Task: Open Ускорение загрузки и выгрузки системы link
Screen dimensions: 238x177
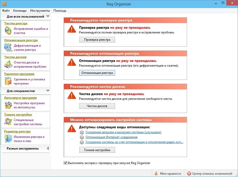Action: click(123, 132)
